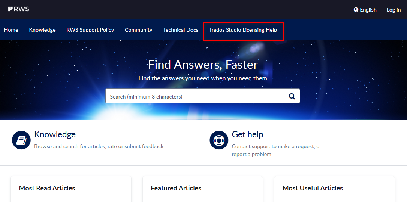Click the globe language icon

[x=356, y=10]
